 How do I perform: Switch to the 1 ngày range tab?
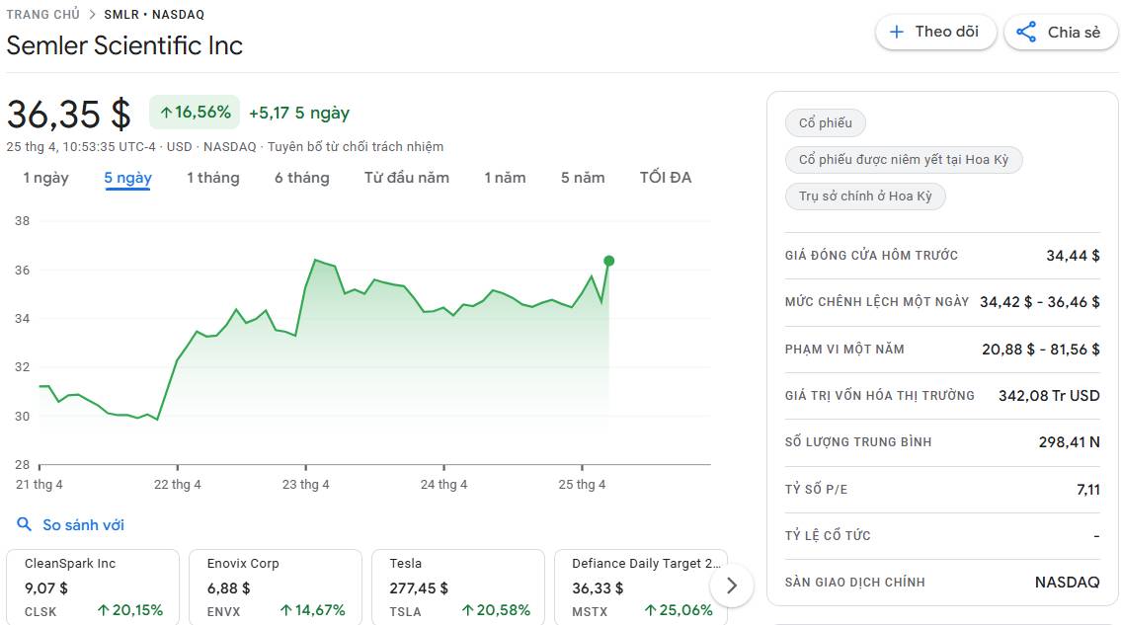coord(46,178)
